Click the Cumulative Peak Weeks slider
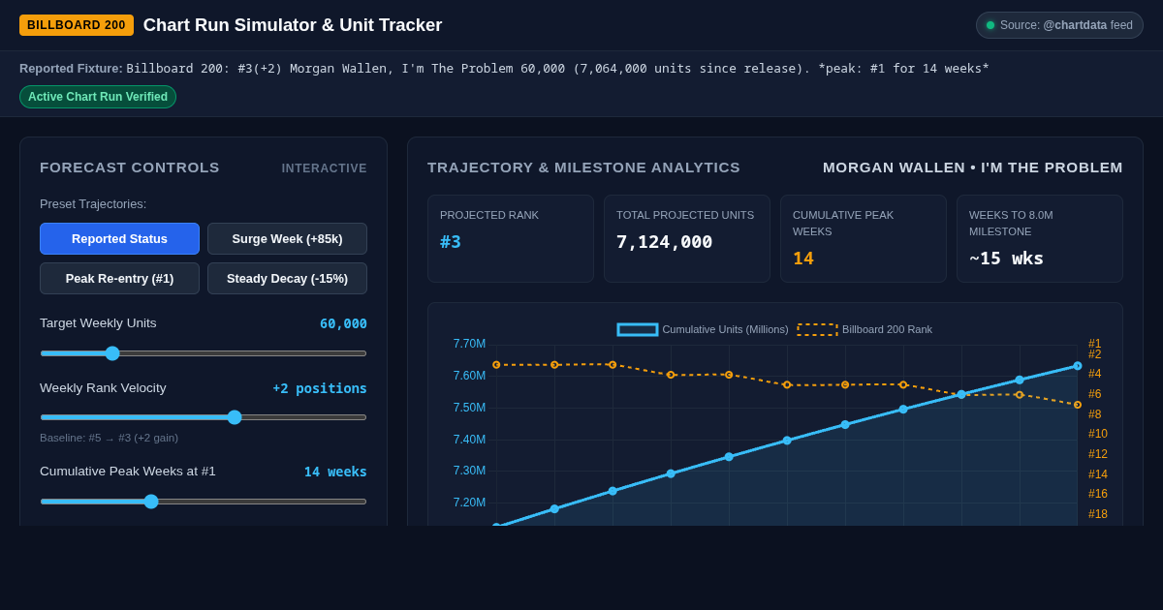Screen dimensions: 1163x610 [x=204, y=502]
